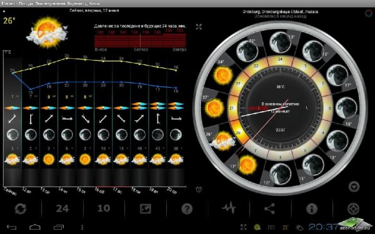Tap the clock center weather description text

click(x=280, y=104)
